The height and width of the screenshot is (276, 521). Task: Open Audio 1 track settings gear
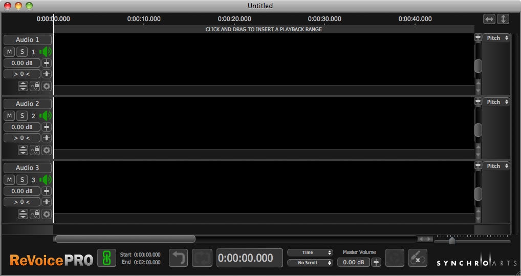(47, 86)
